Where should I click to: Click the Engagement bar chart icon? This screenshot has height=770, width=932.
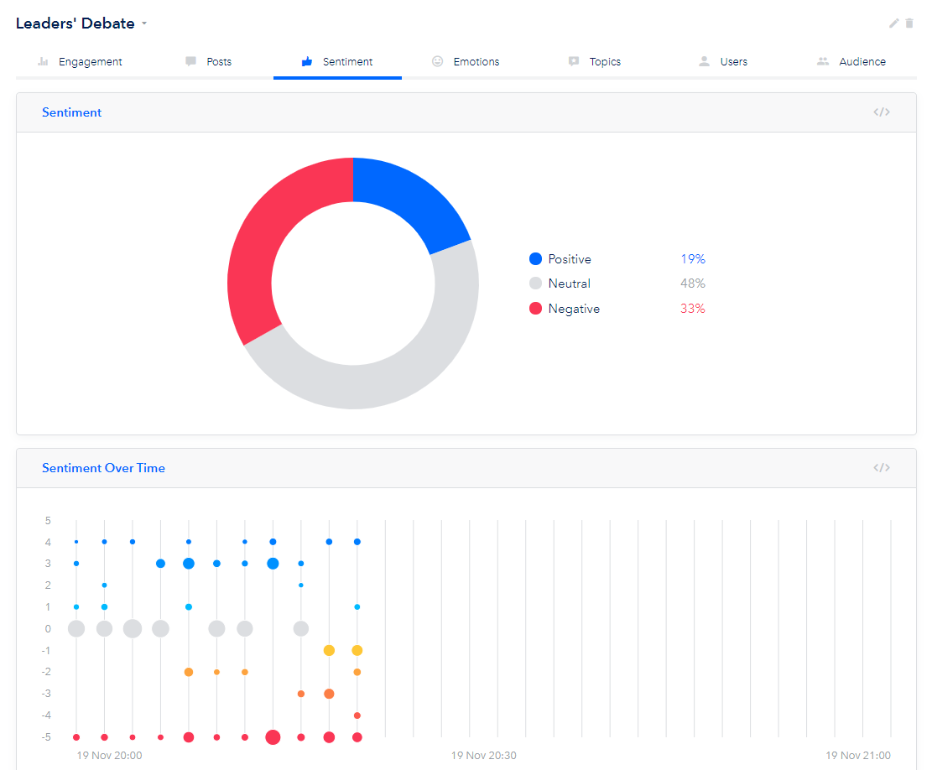pos(43,61)
